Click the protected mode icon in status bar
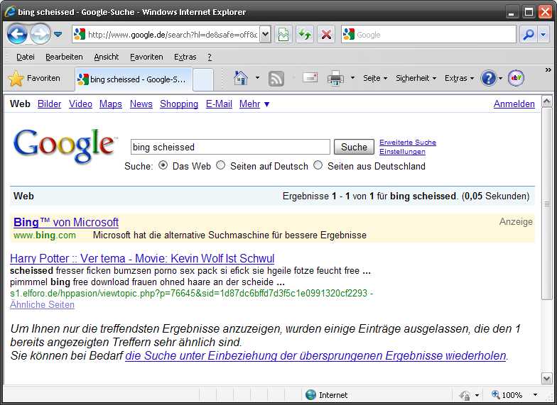Screen dimensions: 557x405 [x=465, y=394]
